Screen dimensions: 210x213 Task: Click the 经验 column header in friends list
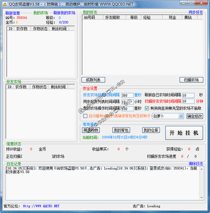[152, 17]
